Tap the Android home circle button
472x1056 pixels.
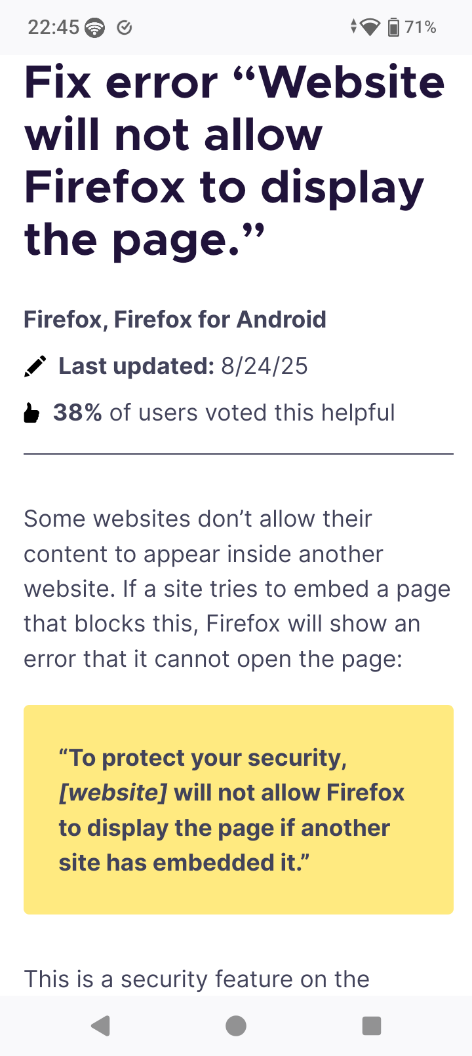[236, 1025]
